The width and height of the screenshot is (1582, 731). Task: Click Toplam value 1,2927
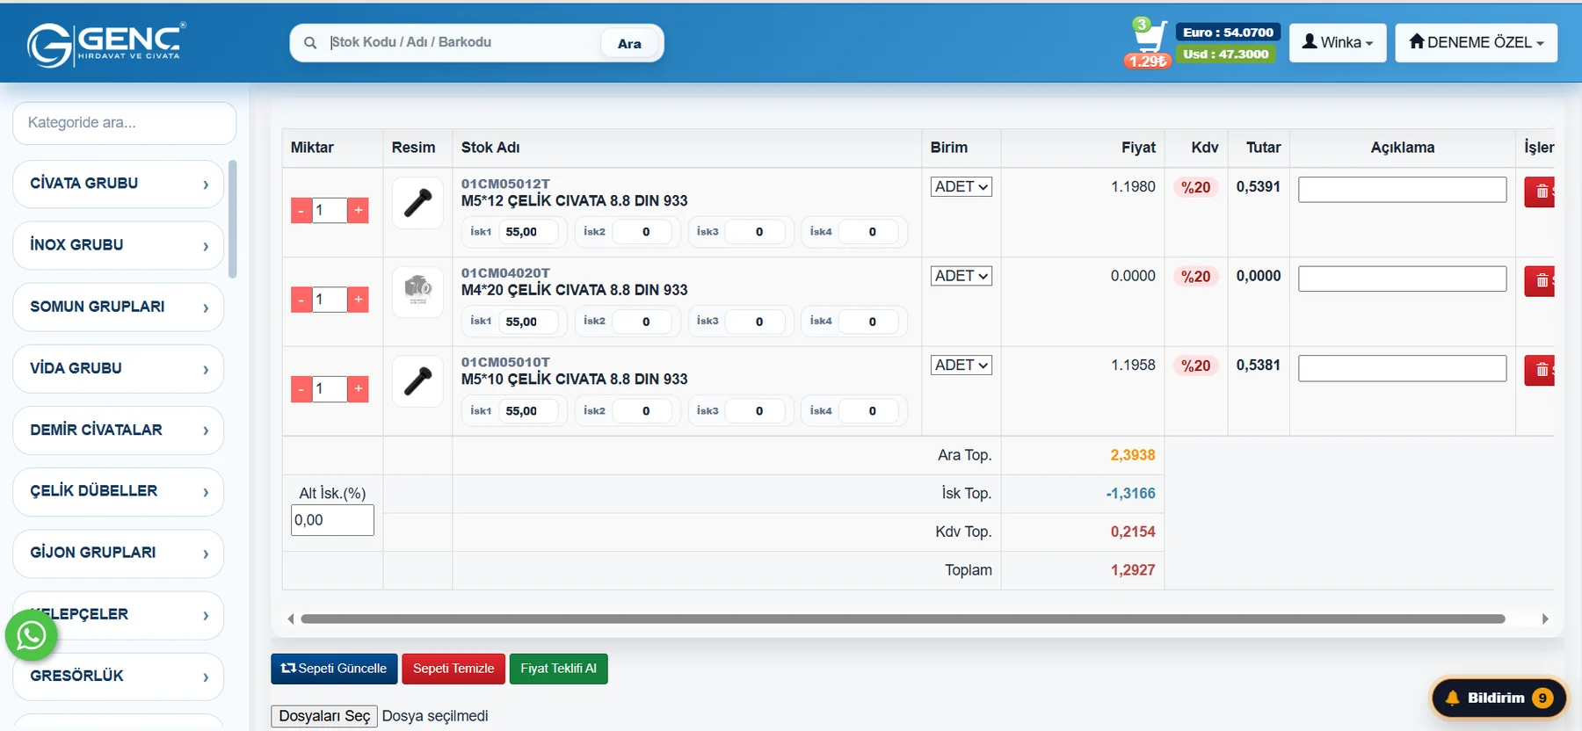tap(1133, 570)
